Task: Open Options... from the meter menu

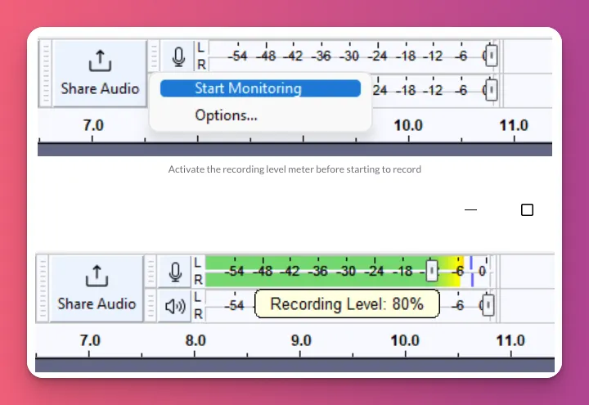Action: pos(226,115)
